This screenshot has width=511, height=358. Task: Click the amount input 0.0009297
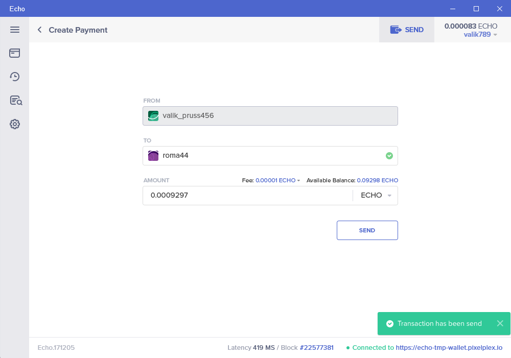248,196
